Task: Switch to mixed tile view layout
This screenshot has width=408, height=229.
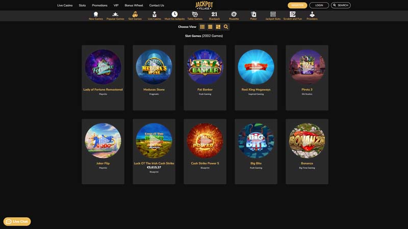Action: coord(218,27)
